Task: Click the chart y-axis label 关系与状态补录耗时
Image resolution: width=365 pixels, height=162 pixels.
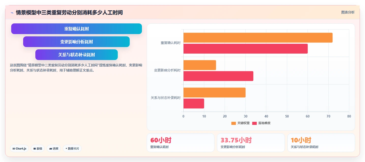Action: tap(166, 98)
